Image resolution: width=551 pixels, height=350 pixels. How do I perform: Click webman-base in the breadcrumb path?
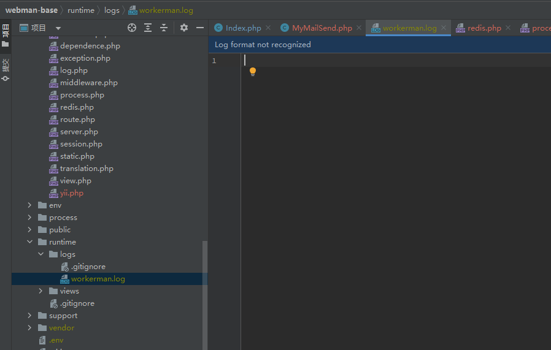point(31,10)
